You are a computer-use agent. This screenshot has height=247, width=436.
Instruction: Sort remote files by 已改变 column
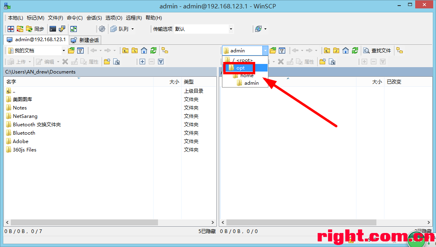coord(408,82)
